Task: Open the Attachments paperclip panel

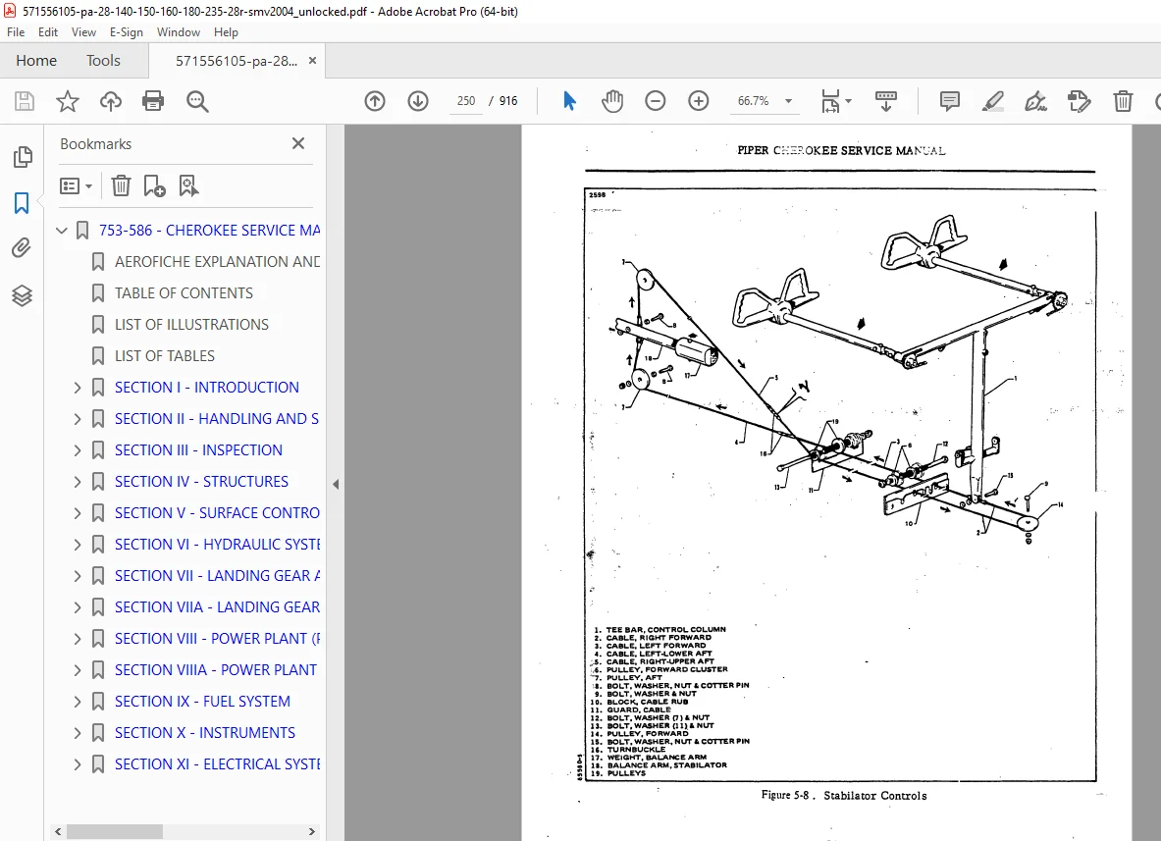Action: pyautogui.click(x=22, y=248)
